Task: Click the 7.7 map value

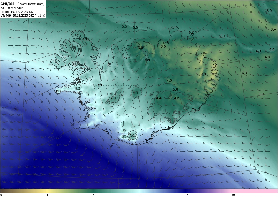Action: (100, 86)
